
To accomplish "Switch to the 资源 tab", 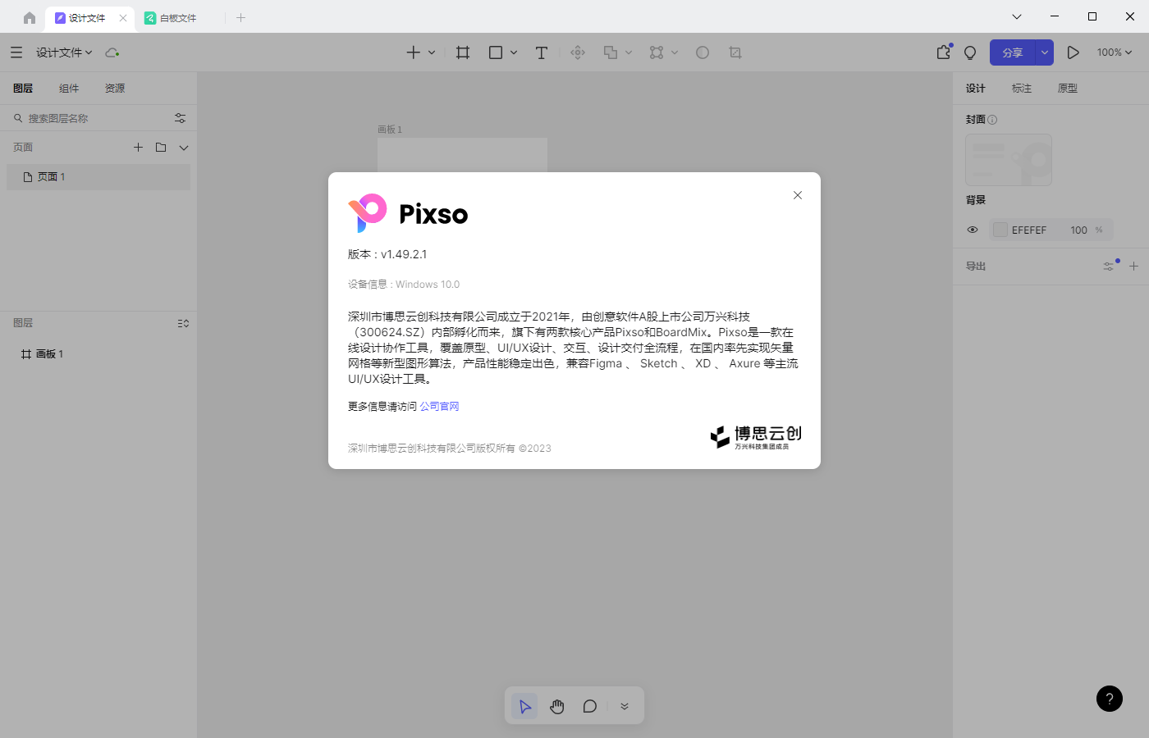I will 115,89.
